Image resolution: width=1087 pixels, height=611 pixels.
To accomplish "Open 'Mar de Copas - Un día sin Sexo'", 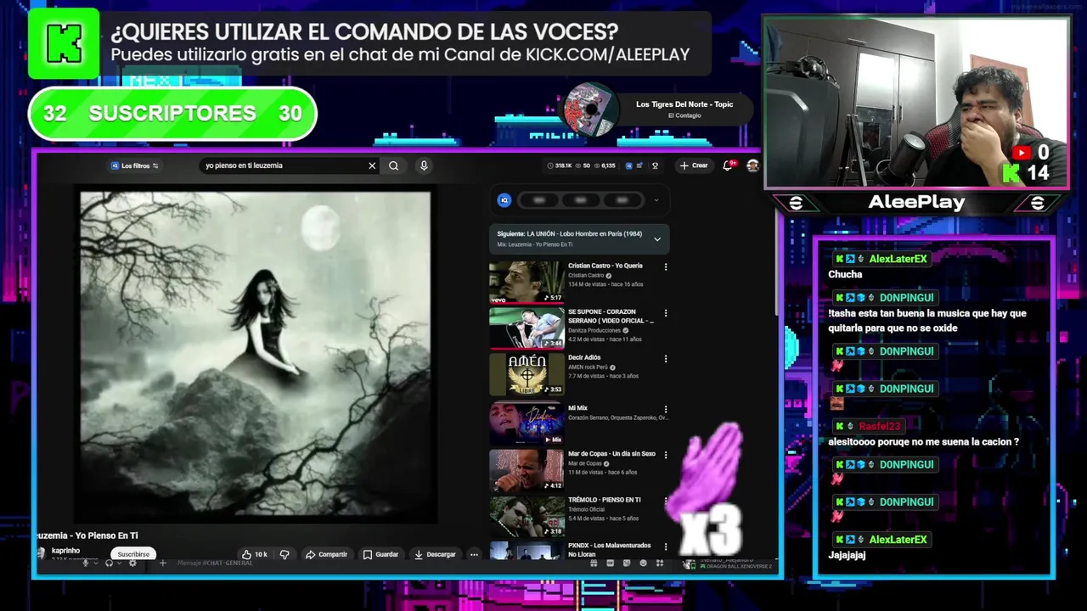I will (526, 469).
